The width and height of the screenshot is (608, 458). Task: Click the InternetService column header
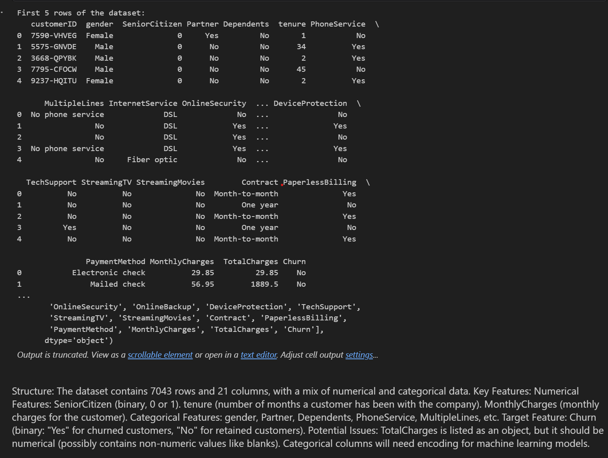(143, 103)
